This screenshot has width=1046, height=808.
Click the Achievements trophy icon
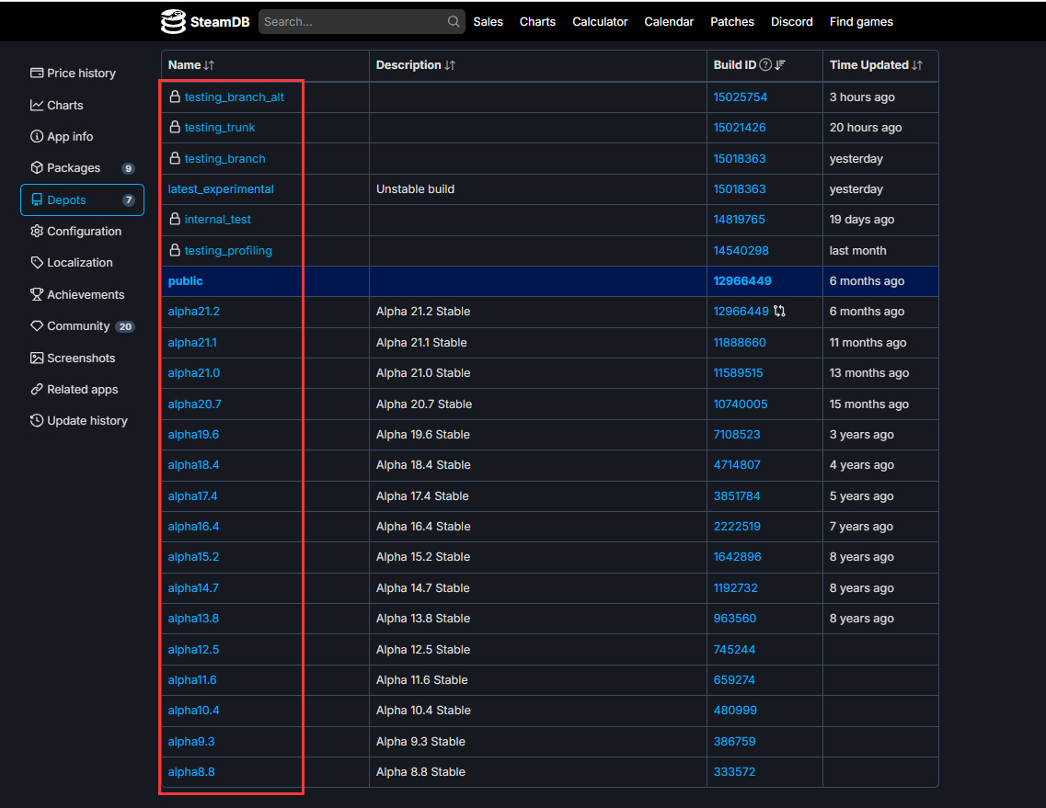pyautogui.click(x=37, y=294)
